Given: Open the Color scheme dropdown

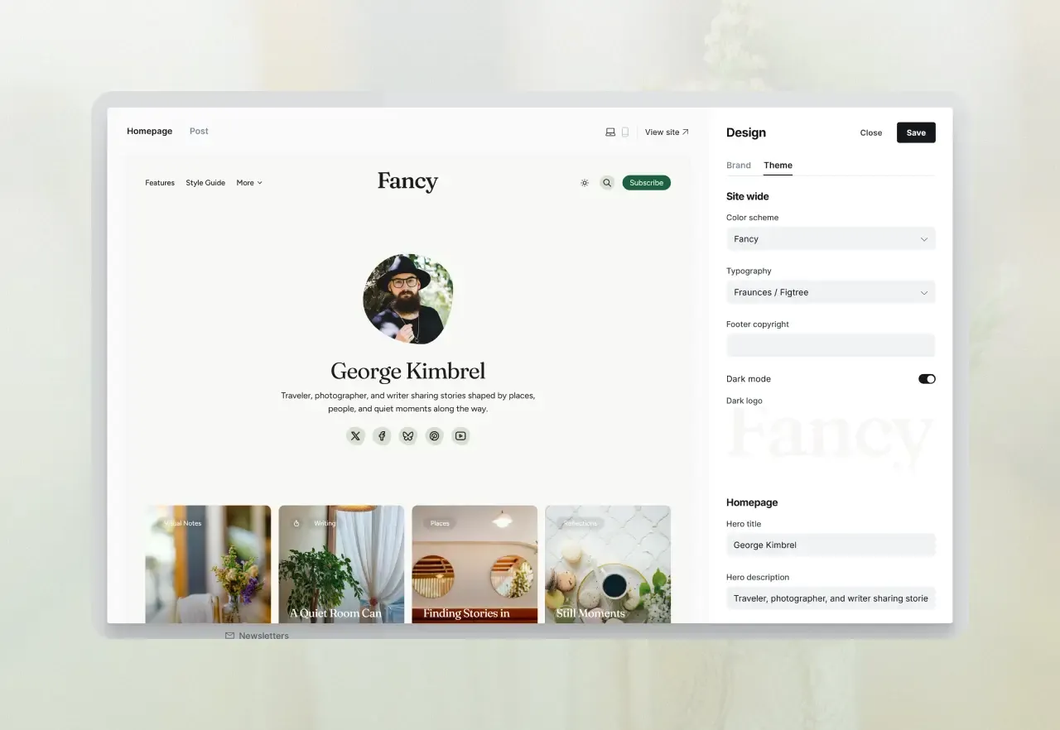Looking at the screenshot, I should (830, 239).
